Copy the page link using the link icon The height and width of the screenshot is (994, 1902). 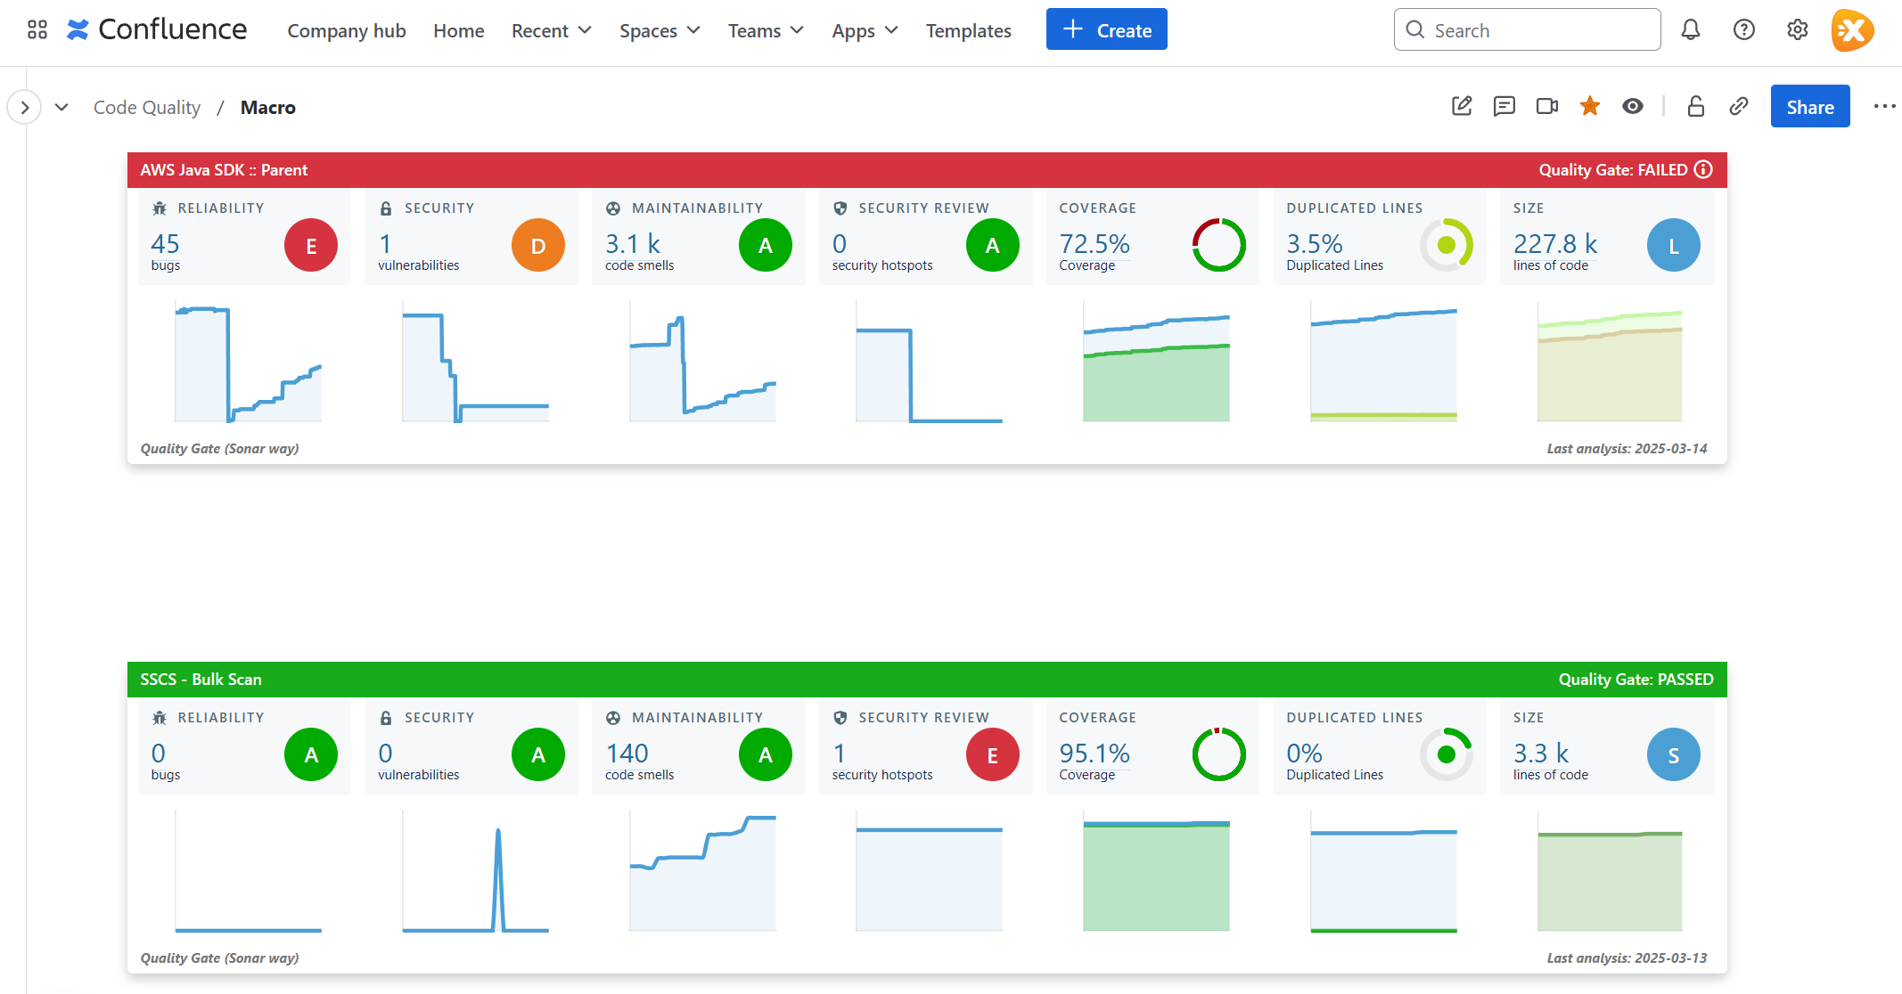click(x=1738, y=106)
